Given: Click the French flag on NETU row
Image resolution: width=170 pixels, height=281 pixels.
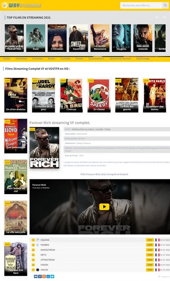Looking at the screenshot, I should [x=157, y=255].
